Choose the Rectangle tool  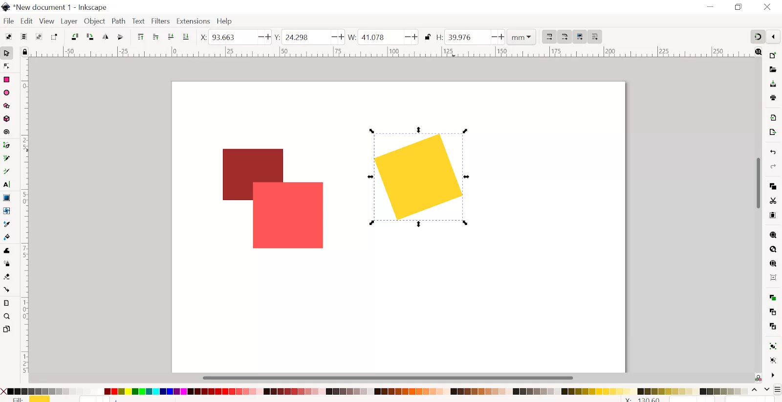(7, 80)
